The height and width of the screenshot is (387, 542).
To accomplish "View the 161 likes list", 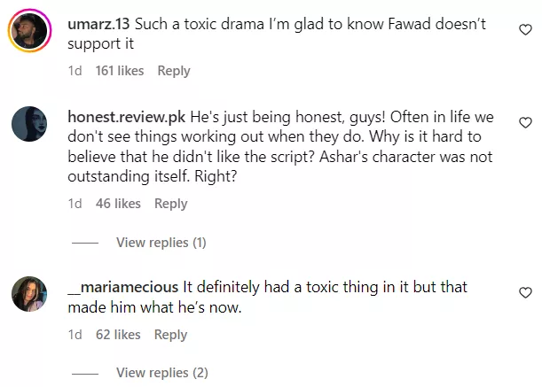I will tap(119, 71).
